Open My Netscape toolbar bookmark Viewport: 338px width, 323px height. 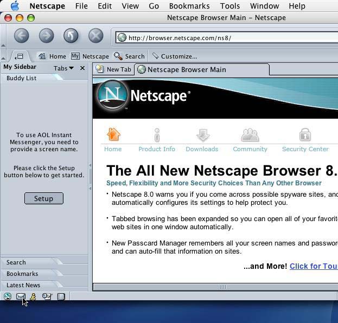pos(90,56)
